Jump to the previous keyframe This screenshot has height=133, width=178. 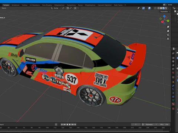(65, 125)
